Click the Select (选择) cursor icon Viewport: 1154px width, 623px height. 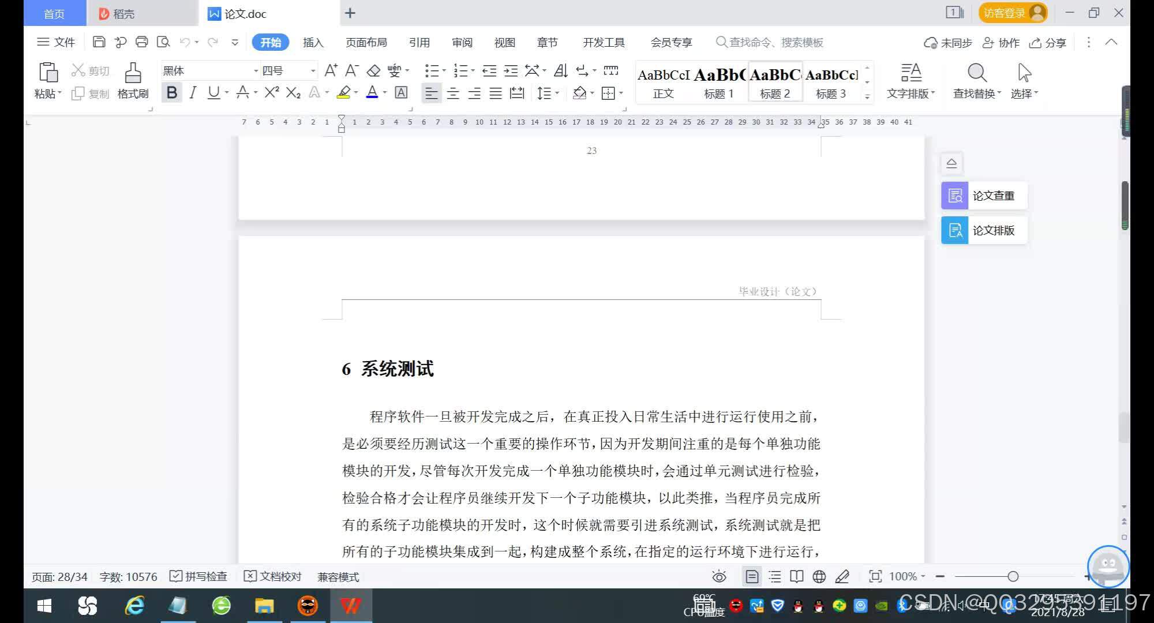pos(1024,73)
